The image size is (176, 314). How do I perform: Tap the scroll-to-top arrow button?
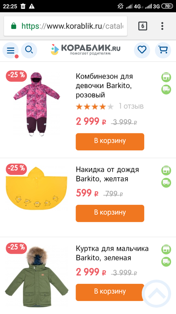click(156, 294)
